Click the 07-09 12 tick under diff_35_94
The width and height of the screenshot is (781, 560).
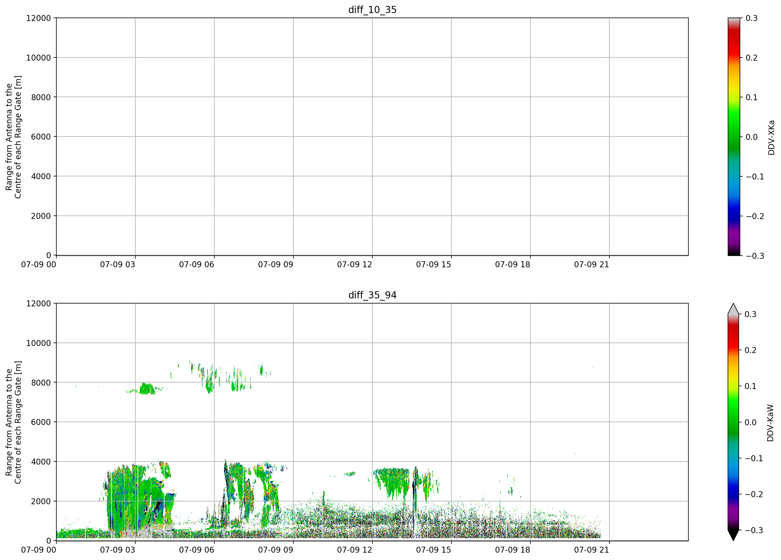(355, 550)
